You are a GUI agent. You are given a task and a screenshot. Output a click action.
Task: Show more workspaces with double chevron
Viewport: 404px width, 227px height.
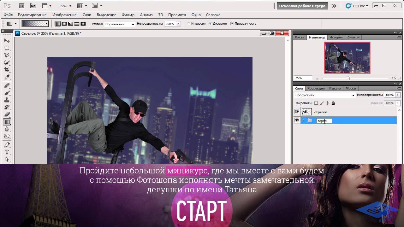(334, 6)
